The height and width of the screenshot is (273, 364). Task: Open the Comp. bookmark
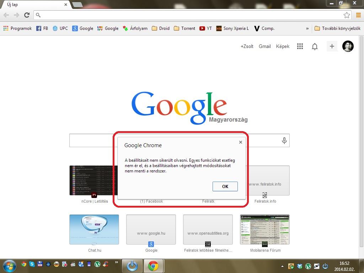[264, 28]
